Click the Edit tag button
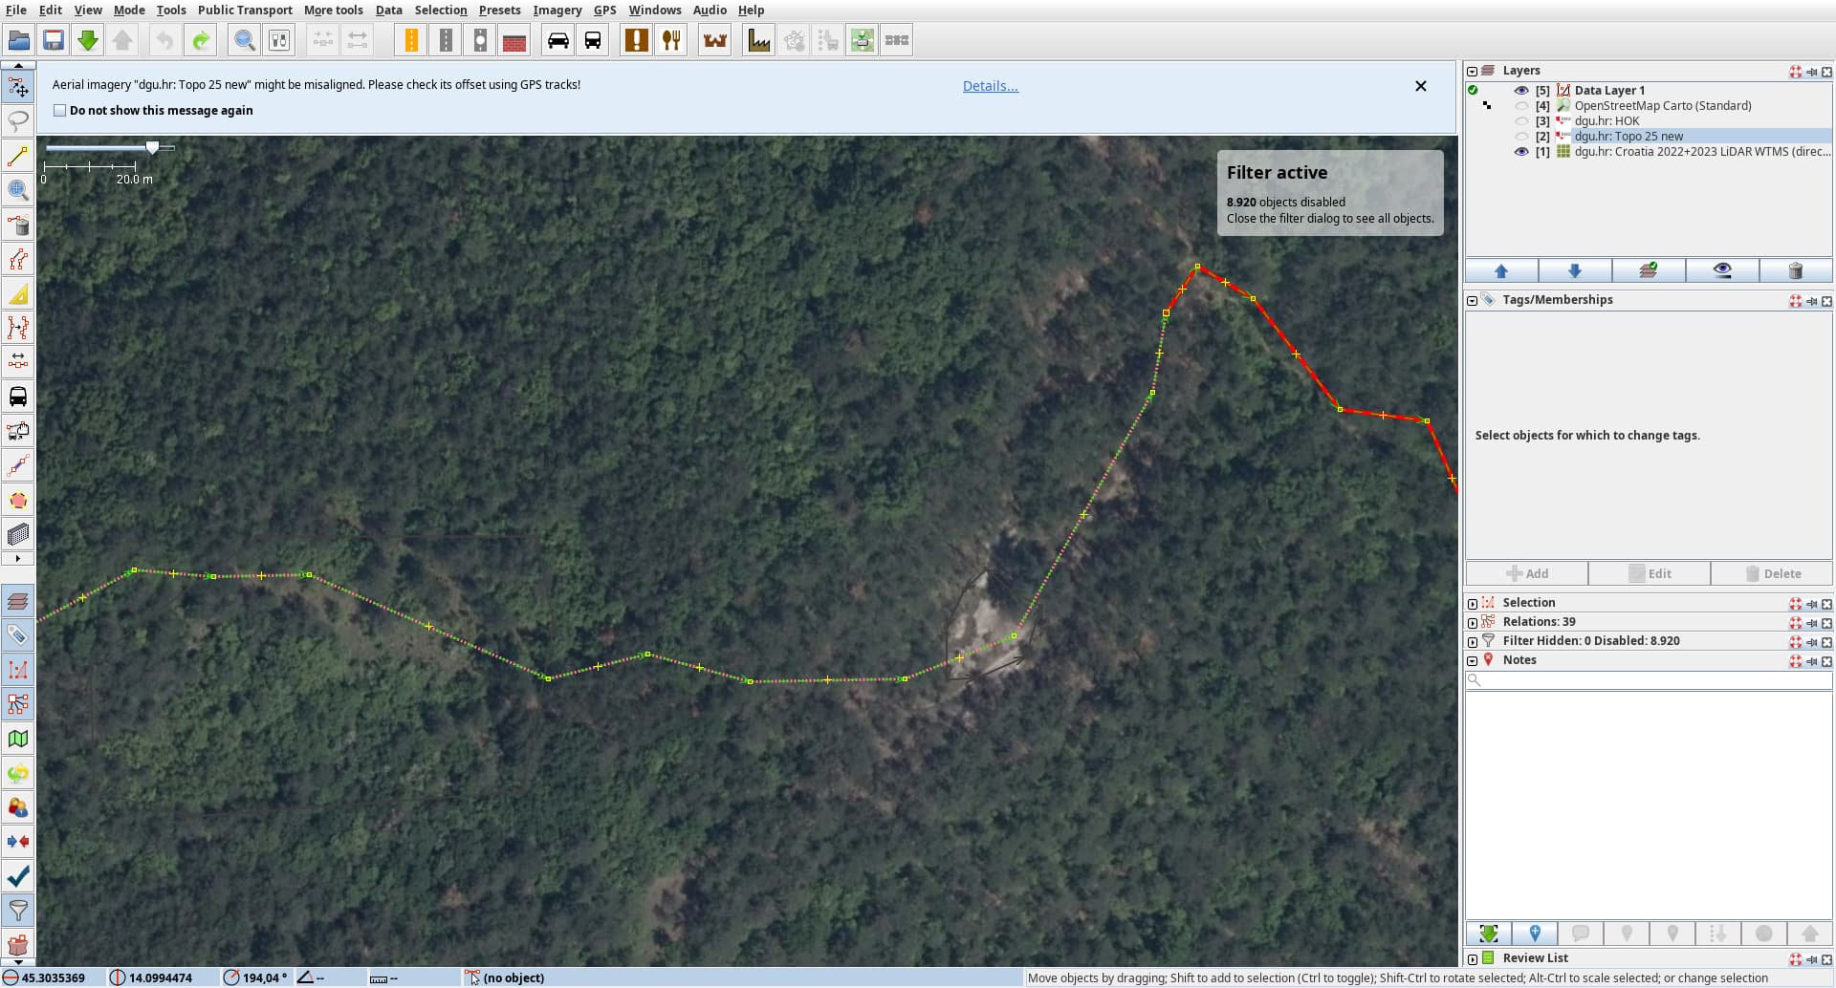Viewport: 1836px width, 988px height. tap(1650, 573)
